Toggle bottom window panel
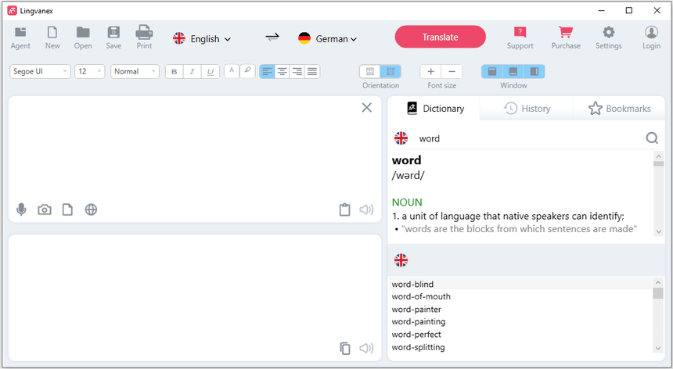Viewport: 673px width, 369px height. (513, 72)
